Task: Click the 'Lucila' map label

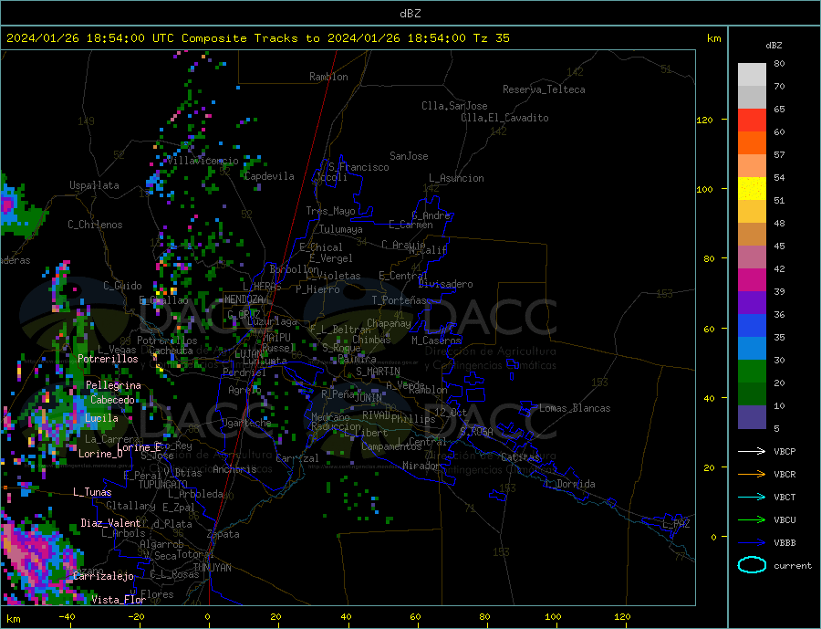Action: point(101,418)
